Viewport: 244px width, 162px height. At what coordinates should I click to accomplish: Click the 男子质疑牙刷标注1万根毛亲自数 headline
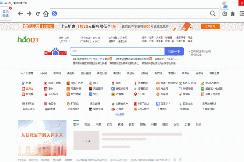[201, 53]
